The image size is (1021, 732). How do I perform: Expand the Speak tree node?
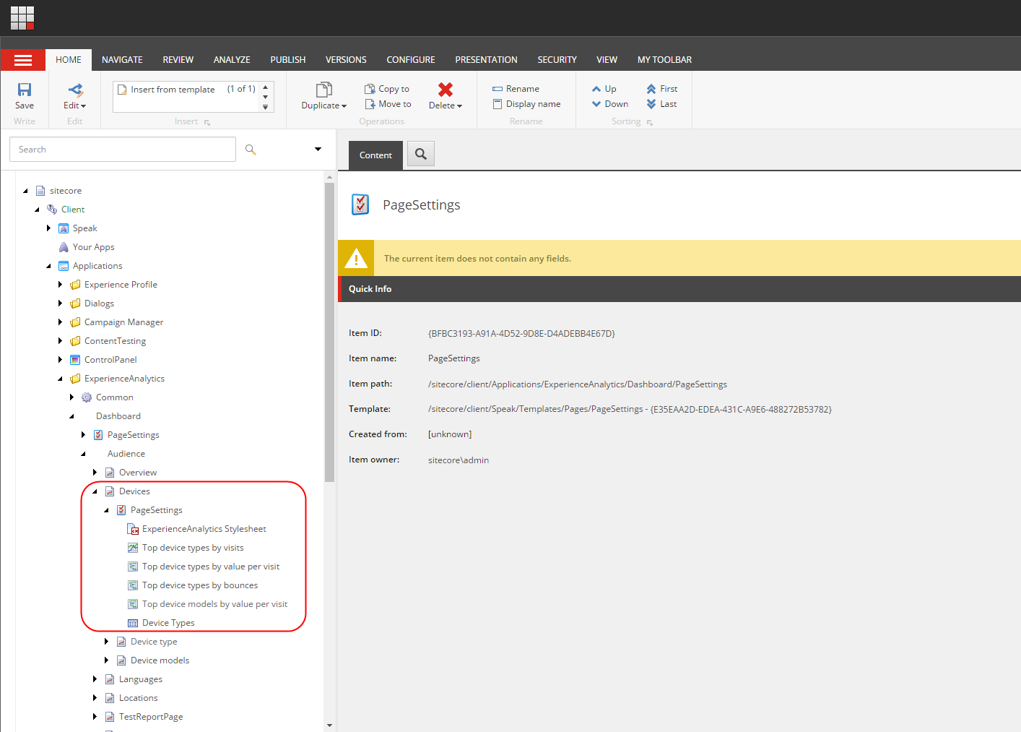[x=48, y=228]
